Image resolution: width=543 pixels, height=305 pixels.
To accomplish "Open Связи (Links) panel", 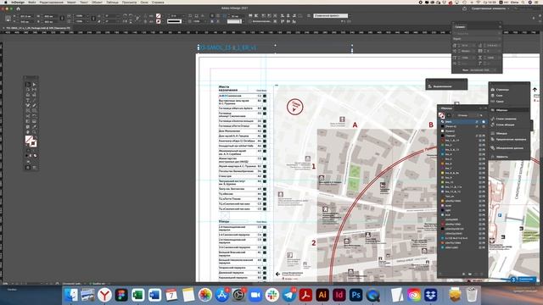I will tap(500, 102).
